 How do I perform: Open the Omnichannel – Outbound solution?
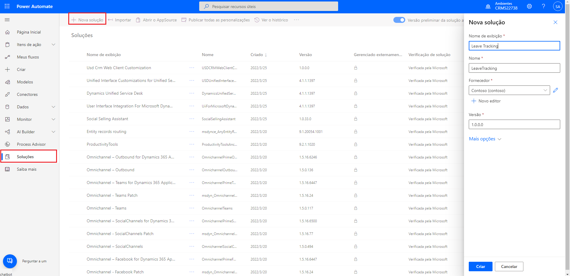coord(110,170)
